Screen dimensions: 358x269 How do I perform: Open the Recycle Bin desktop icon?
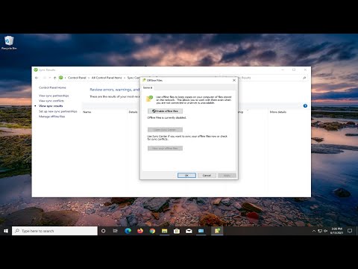coord(9,43)
